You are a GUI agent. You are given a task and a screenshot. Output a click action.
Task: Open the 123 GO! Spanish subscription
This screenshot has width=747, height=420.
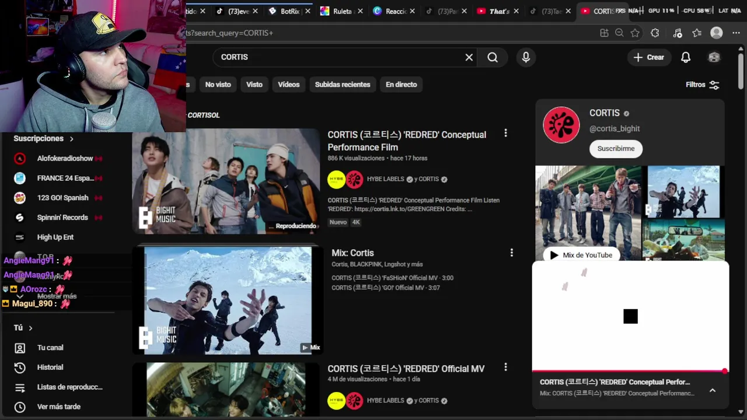coord(63,198)
